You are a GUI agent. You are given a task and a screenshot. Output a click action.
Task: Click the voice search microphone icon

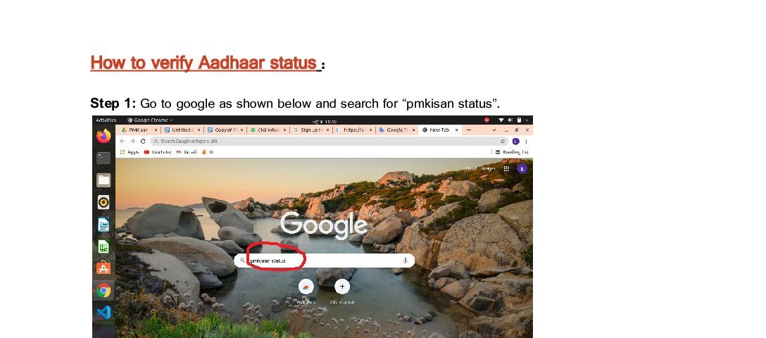click(405, 261)
